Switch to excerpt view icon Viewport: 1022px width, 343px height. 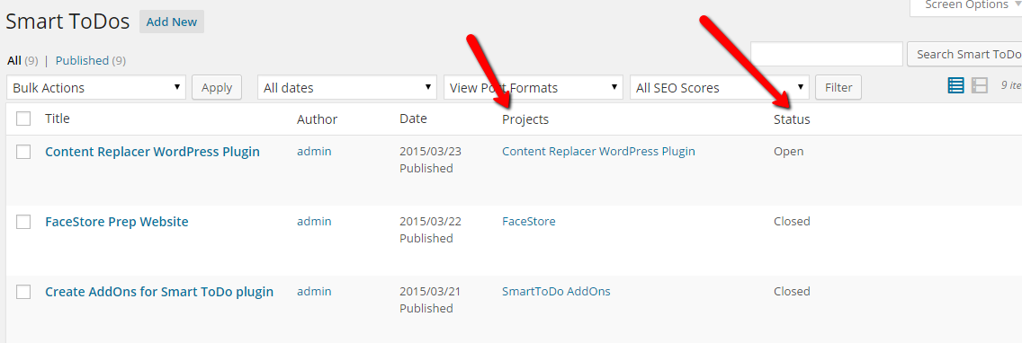pos(980,86)
